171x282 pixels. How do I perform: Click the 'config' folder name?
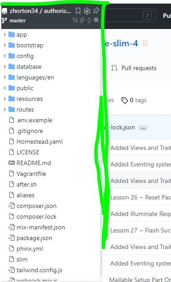pyautogui.click(x=25, y=56)
